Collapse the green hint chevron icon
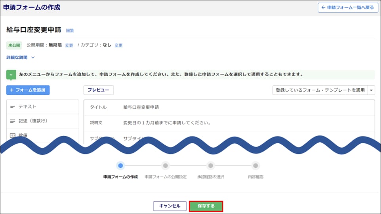 (11, 75)
